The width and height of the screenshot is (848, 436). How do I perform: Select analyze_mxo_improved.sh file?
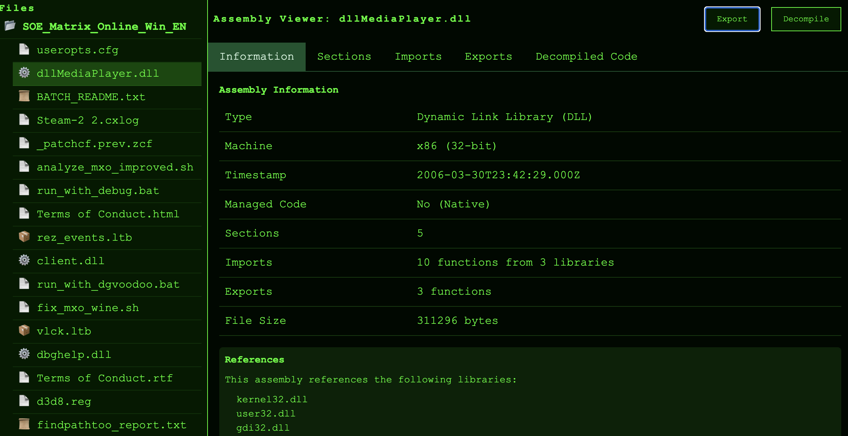(x=115, y=168)
